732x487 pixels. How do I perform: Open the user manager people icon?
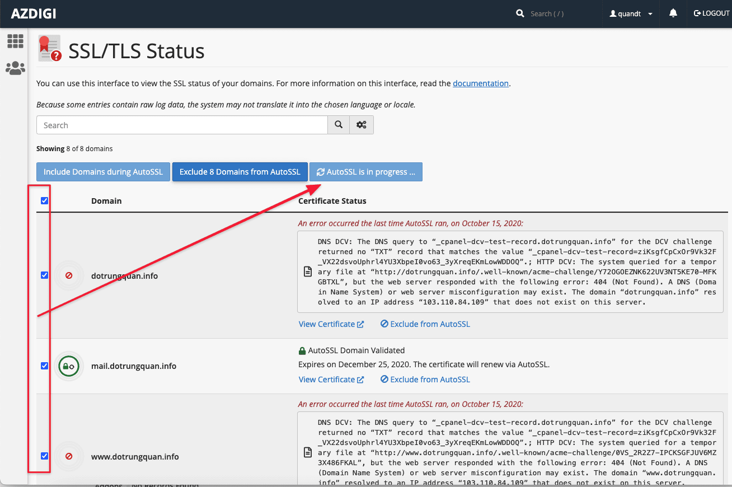[x=15, y=68]
